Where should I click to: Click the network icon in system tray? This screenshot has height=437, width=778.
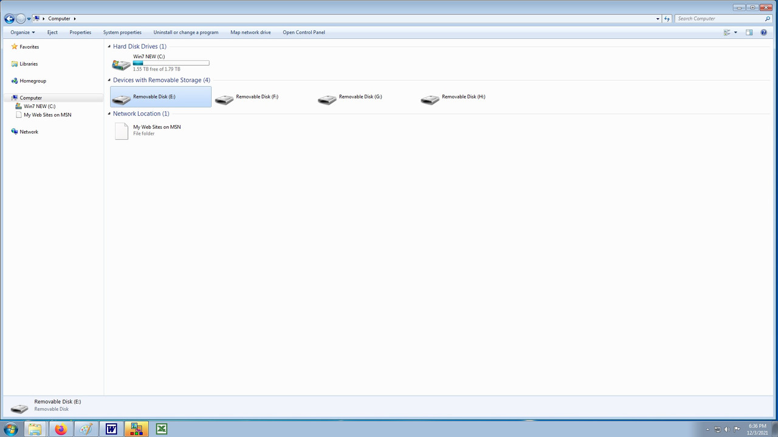pos(717,430)
